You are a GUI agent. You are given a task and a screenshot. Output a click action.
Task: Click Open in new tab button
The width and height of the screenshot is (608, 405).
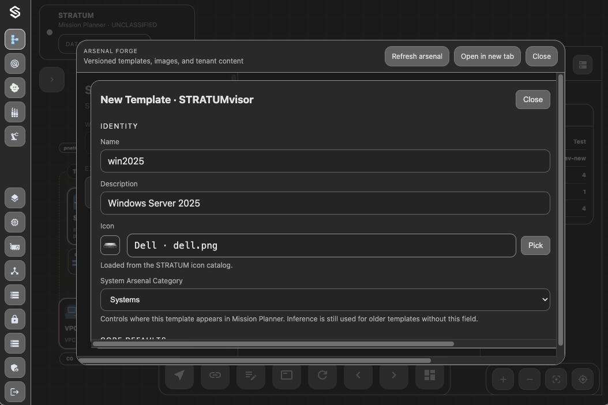[x=487, y=57]
